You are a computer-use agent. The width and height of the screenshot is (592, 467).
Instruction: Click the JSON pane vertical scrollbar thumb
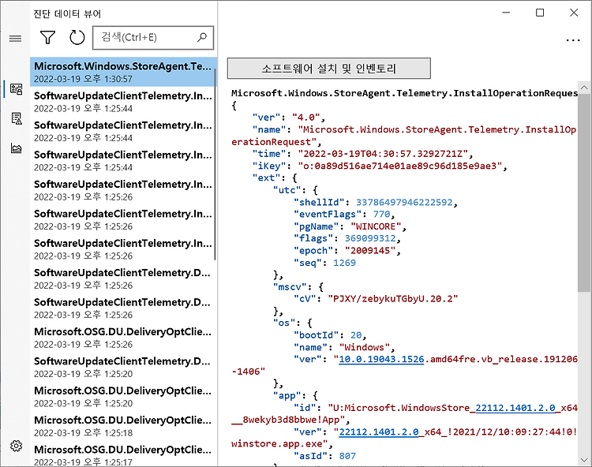coord(584,192)
